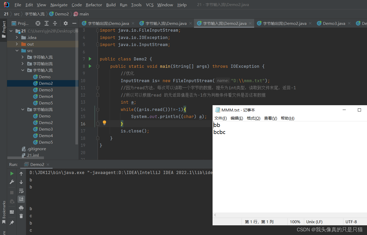Image resolution: width=367 pixels, height=235 pixels.
Task: Toggle scroll to end in Run console
Action: (x=21, y=199)
